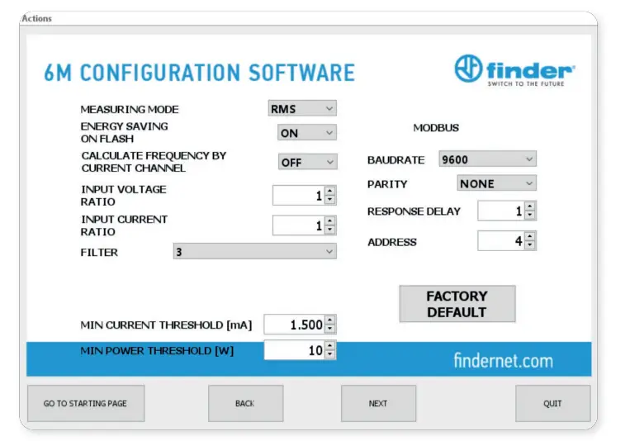Click the Response Delay field
The height and width of the screenshot is (441, 625).
501,211
